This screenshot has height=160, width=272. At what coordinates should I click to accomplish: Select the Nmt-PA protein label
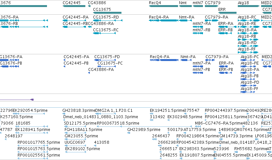pyautogui.click(x=188, y=57)
